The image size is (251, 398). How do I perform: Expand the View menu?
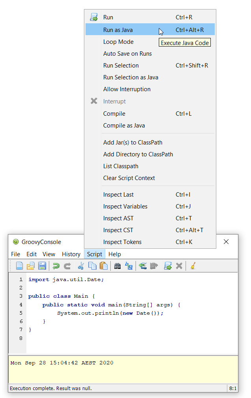[49, 254]
